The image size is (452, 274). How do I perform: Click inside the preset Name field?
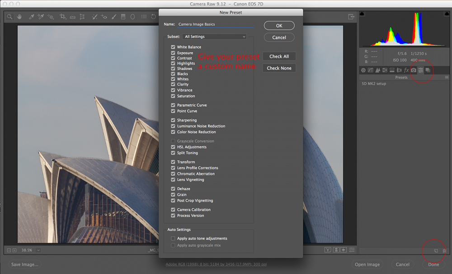pyautogui.click(x=212, y=24)
